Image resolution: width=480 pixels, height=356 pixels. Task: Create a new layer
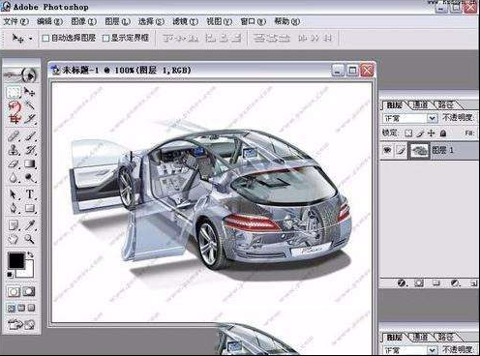click(x=473, y=283)
